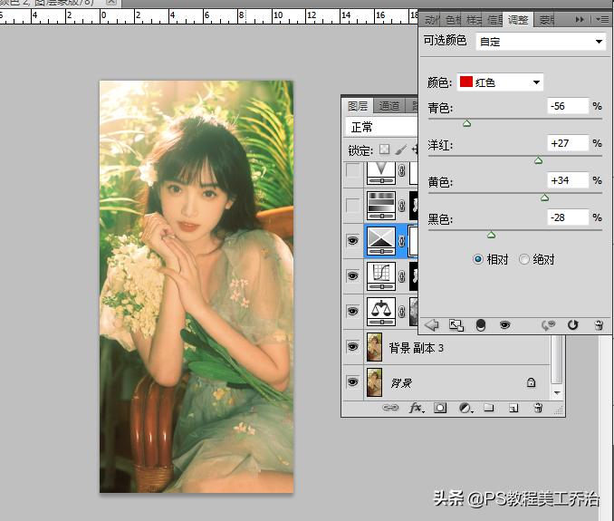Screen dimensions: 614x521
Task: Create a new group folder icon
Action: (x=488, y=408)
